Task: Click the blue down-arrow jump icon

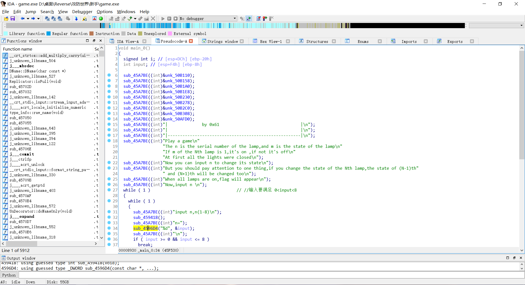Action: (x=76, y=19)
